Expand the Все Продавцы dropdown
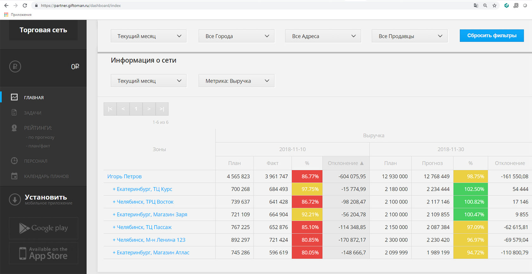Image resolution: width=532 pixels, height=274 pixels. pos(409,36)
